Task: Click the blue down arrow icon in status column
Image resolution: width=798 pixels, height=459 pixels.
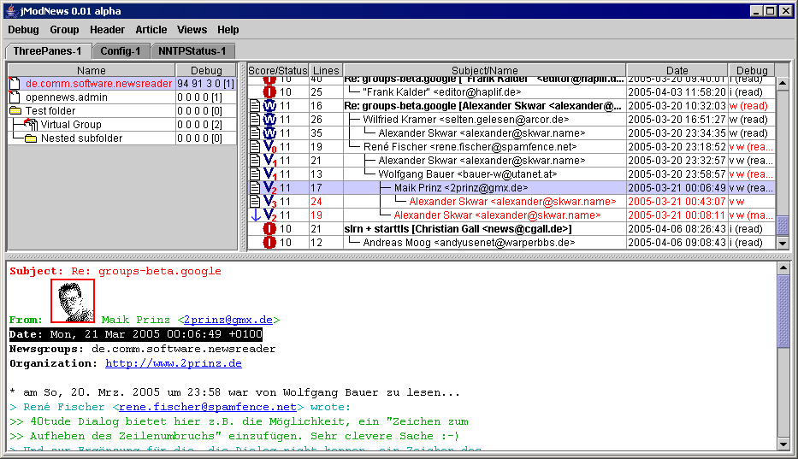Action: pyautogui.click(x=255, y=215)
